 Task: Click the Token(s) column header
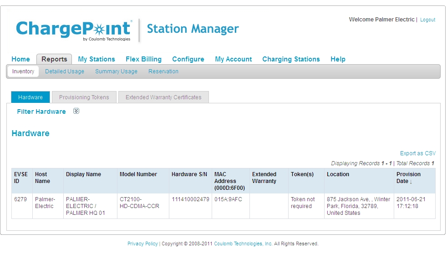tap(306, 181)
